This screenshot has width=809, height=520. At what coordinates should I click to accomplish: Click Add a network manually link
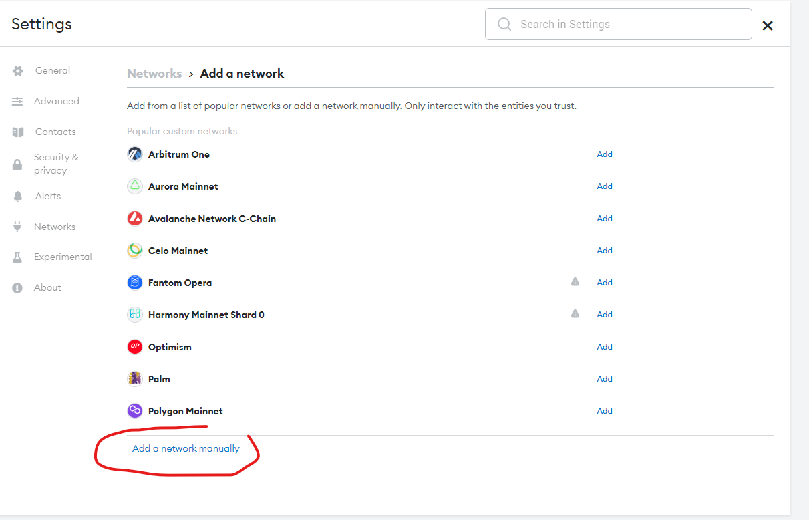[x=186, y=449]
